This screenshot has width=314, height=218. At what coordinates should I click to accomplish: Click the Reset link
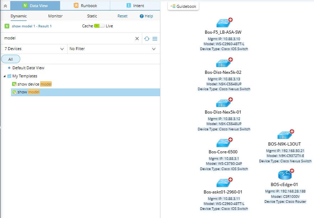point(122,16)
